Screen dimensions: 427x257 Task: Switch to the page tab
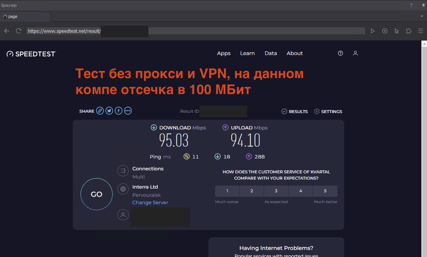coord(25,16)
